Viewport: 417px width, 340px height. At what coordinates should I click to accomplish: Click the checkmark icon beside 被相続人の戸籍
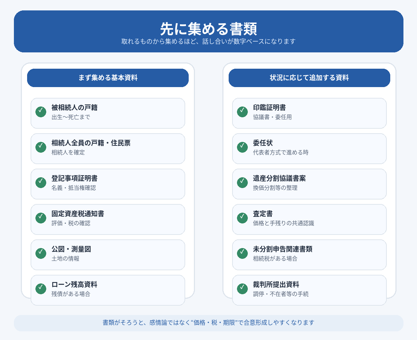41,112
